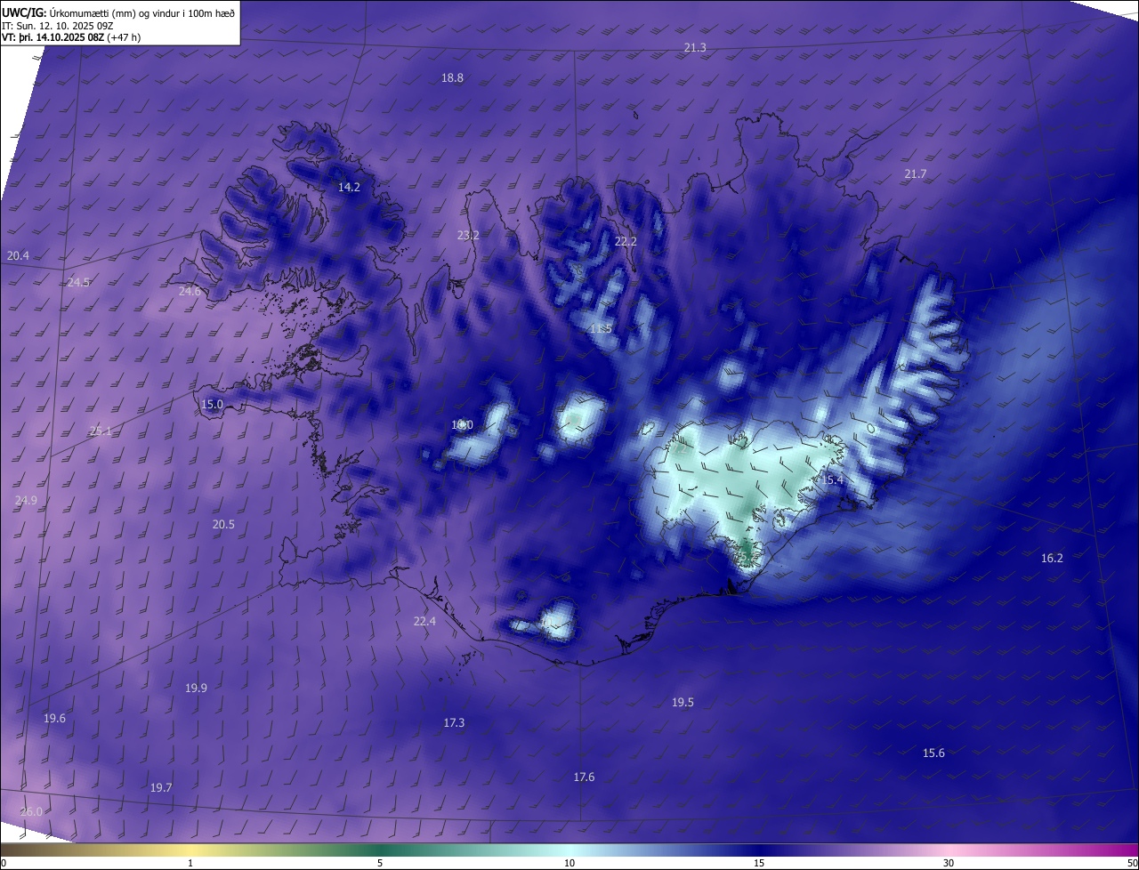Click the wind value 15.4

[x=831, y=479]
